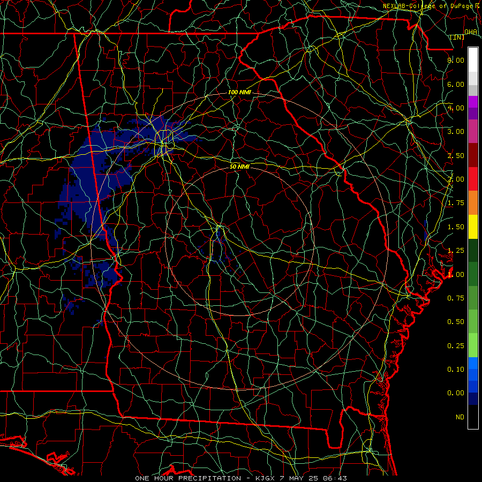Click the 4.00 legend value
This screenshot has height=482, width=482.
click(x=456, y=108)
